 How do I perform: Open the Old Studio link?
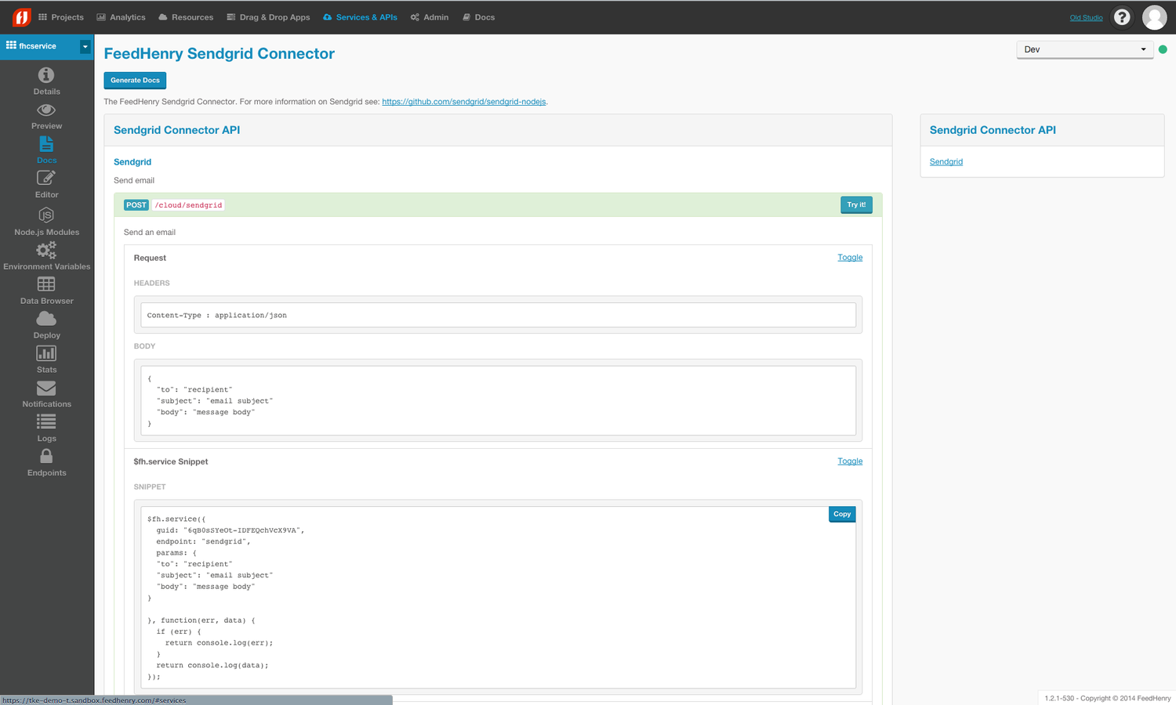1086,17
